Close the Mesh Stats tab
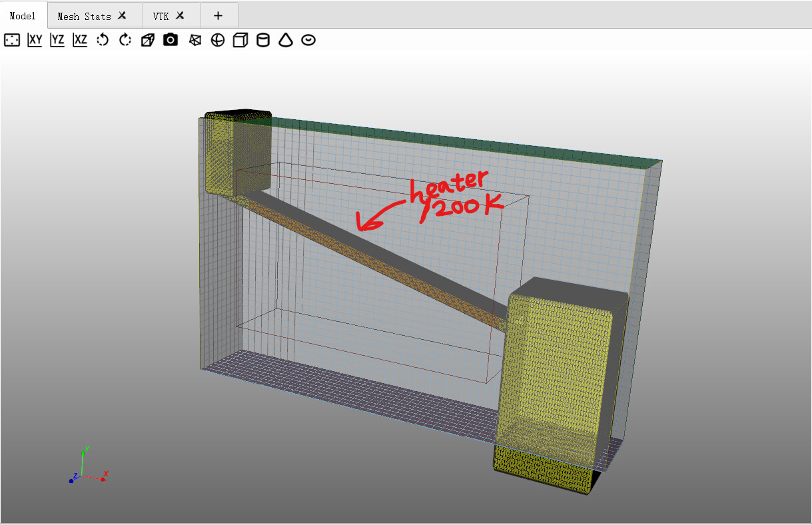The width and height of the screenshot is (812, 525). tap(122, 16)
